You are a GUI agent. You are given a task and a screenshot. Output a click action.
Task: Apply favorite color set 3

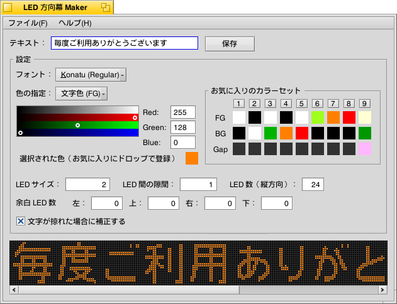(270, 104)
